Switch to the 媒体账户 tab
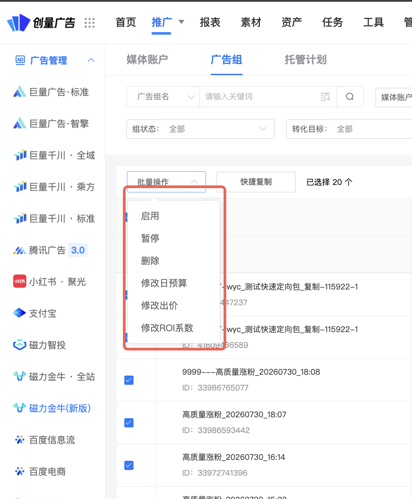The width and height of the screenshot is (412, 499). click(x=147, y=59)
